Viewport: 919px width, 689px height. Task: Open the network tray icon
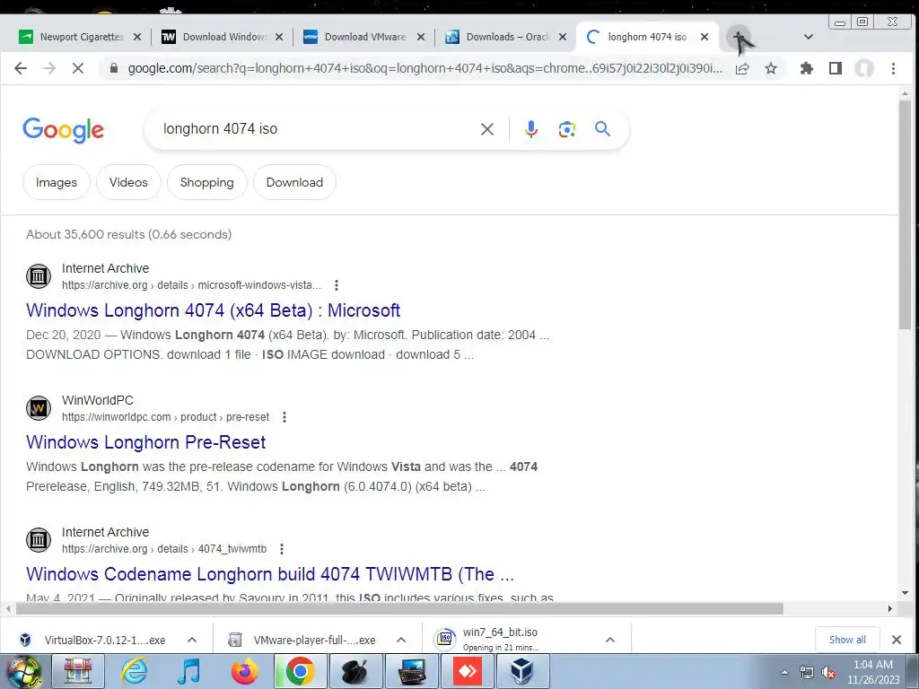point(807,672)
